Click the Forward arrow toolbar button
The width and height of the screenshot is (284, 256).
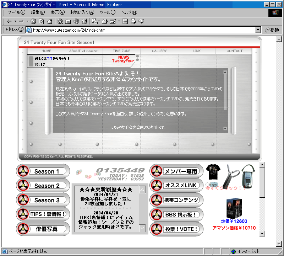coord(21,21)
